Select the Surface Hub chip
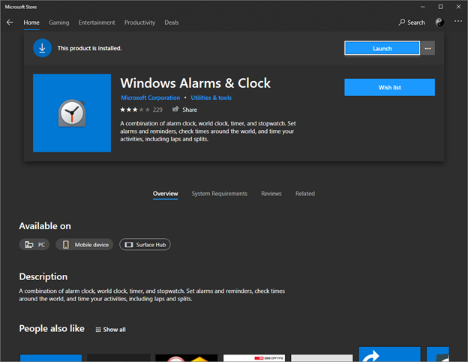This screenshot has width=468, height=362. point(145,245)
